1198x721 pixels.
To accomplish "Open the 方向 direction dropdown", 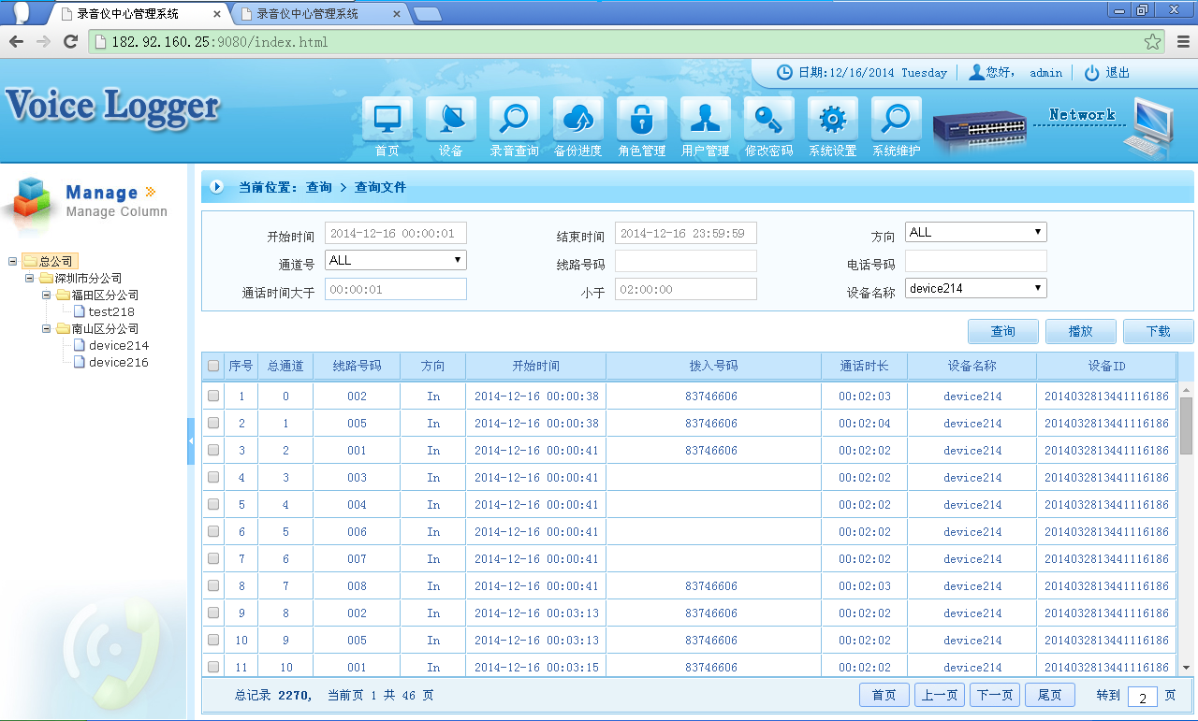I will coord(975,232).
